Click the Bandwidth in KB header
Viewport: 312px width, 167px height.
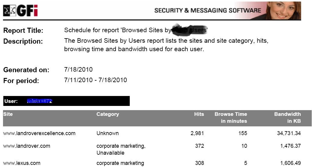[287, 118]
